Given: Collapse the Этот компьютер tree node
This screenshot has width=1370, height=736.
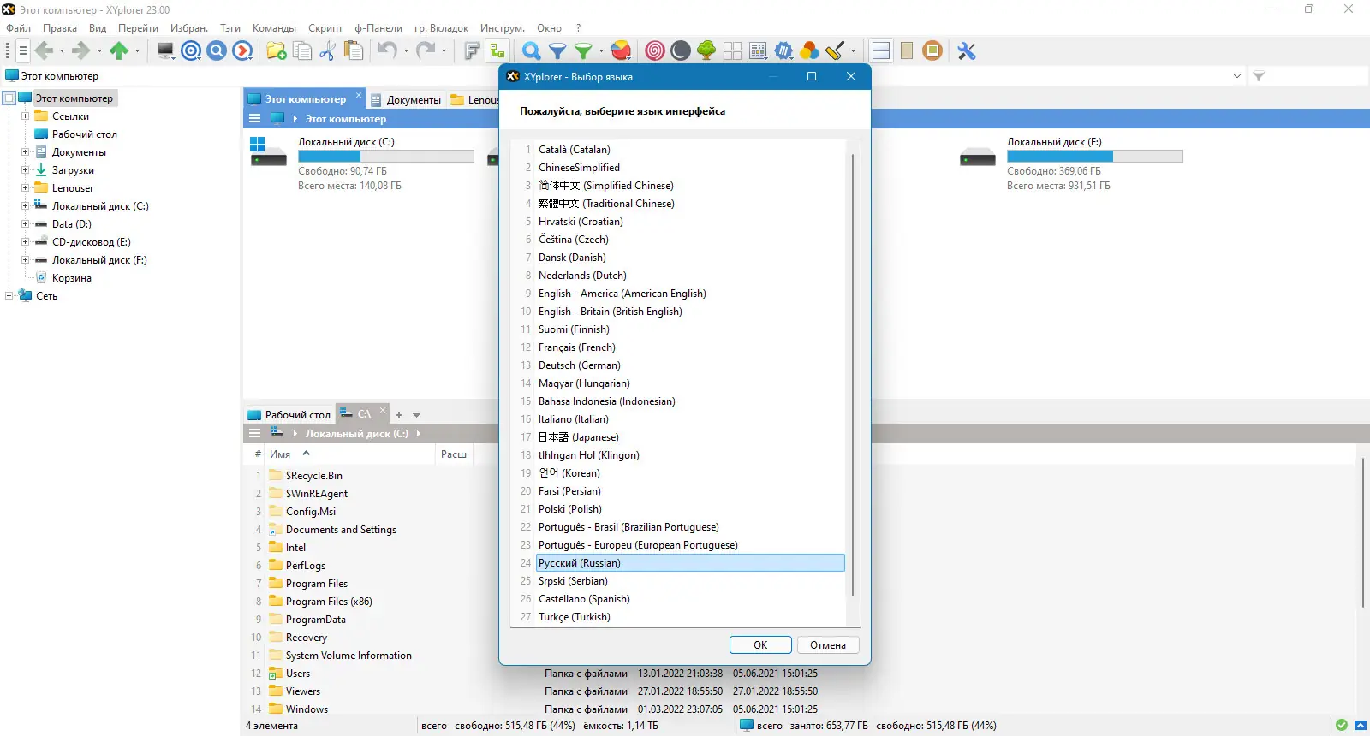Looking at the screenshot, I should (x=9, y=98).
